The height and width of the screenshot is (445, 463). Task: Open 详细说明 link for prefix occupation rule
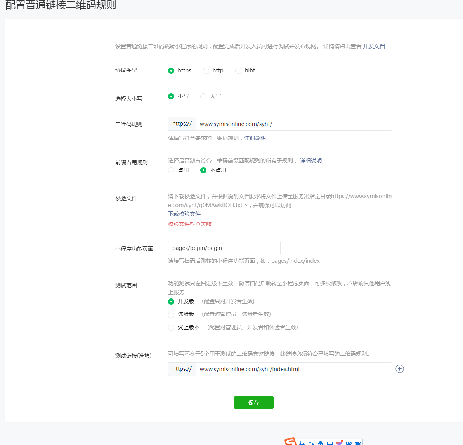coord(311,161)
